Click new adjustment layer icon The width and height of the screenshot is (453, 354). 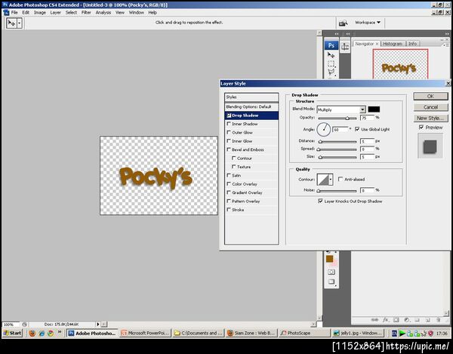407,320
